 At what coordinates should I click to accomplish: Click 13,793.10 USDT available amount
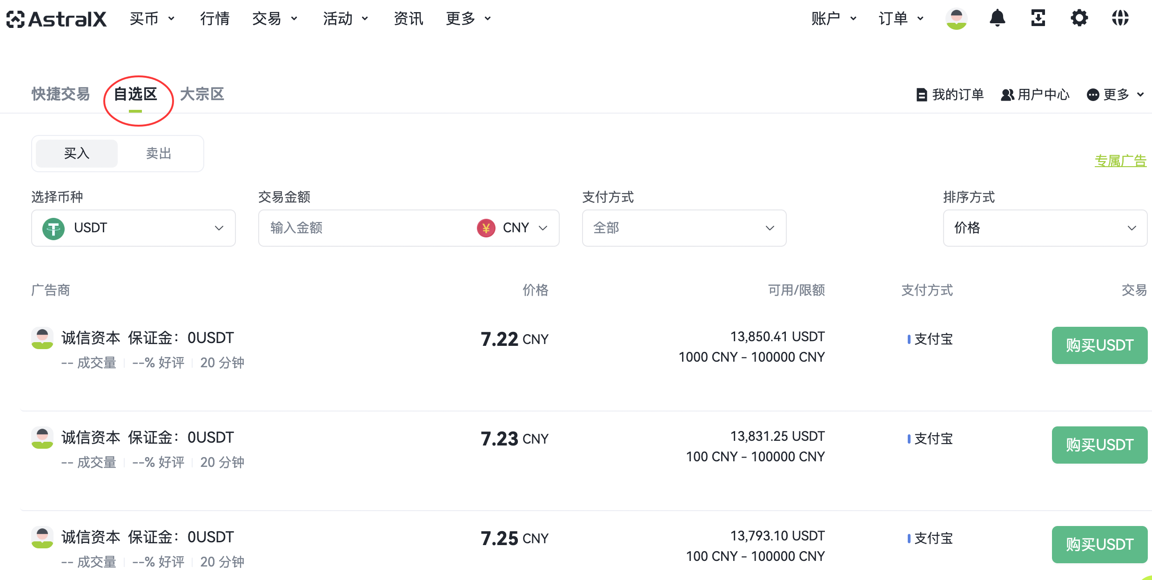tap(777, 536)
